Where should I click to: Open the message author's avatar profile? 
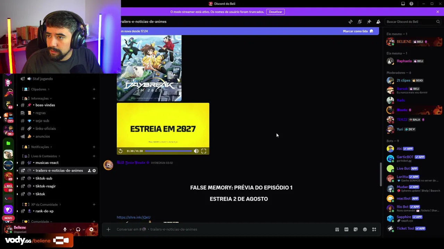[x=108, y=165]
